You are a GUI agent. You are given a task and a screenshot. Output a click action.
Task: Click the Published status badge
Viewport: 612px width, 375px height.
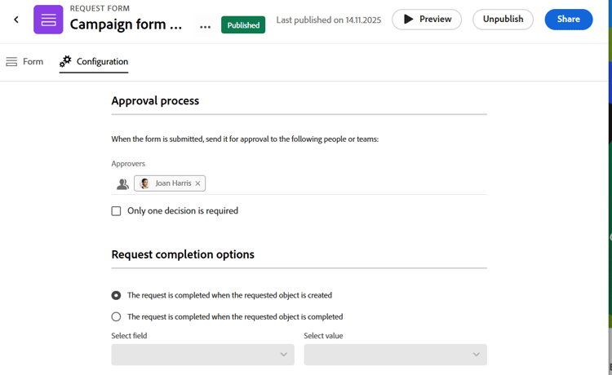tap(243, 25)
